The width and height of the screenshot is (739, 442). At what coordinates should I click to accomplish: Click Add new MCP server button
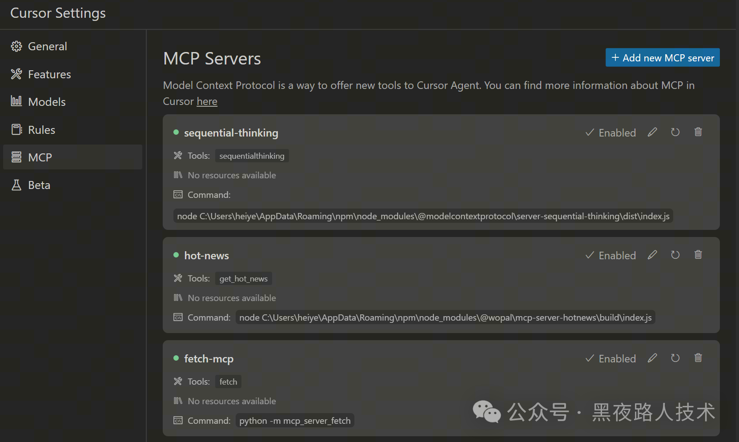[x=663, y=57]
